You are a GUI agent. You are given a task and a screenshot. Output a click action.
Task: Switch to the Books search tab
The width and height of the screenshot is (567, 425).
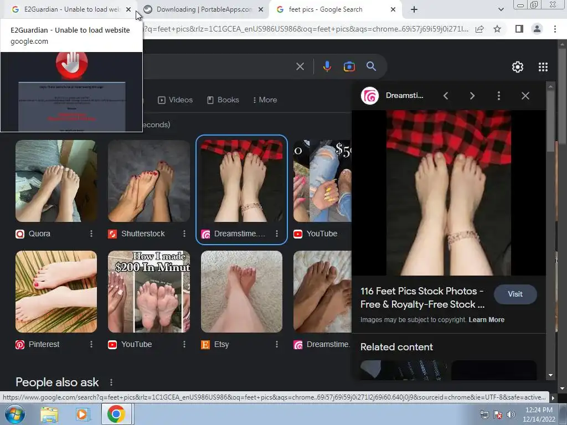[x=223, y=100]
